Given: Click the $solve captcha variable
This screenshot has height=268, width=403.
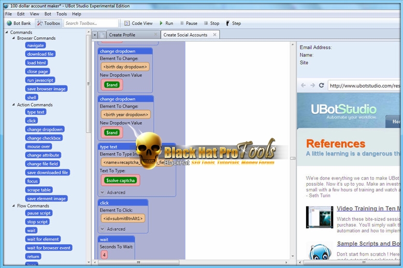Looking at the screenshot, I should point(121,181).
